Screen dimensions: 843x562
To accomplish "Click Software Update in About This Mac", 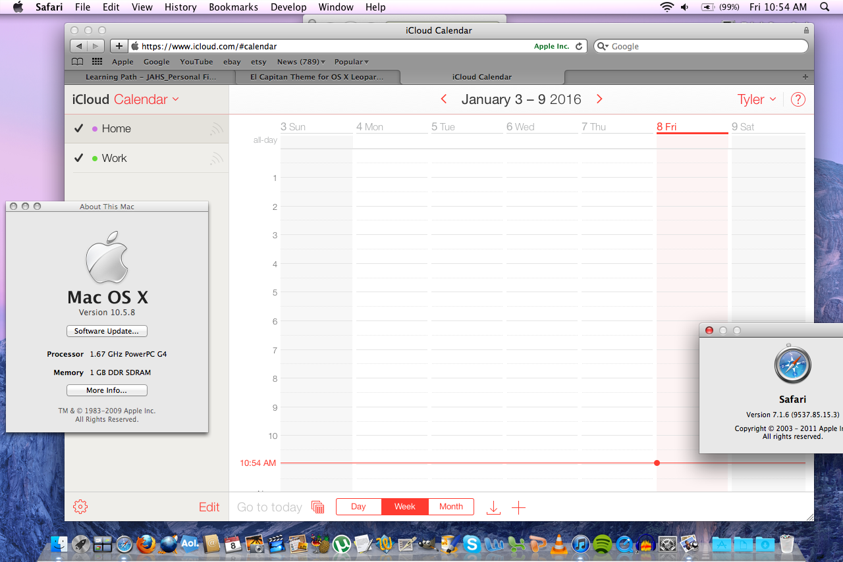I will 107,331.
